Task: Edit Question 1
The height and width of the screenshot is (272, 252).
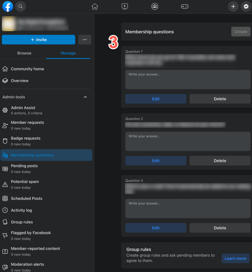Action: pyautogui.click(x=156, y=99)
